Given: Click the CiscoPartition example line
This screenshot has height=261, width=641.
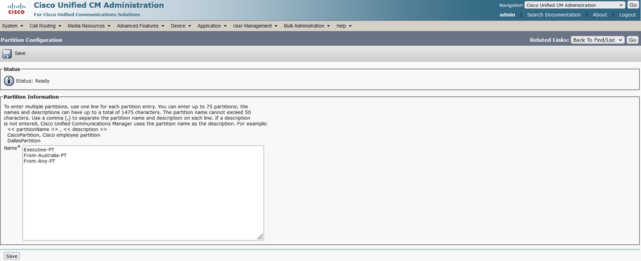Looking at the screenshot, I should 53,135.
